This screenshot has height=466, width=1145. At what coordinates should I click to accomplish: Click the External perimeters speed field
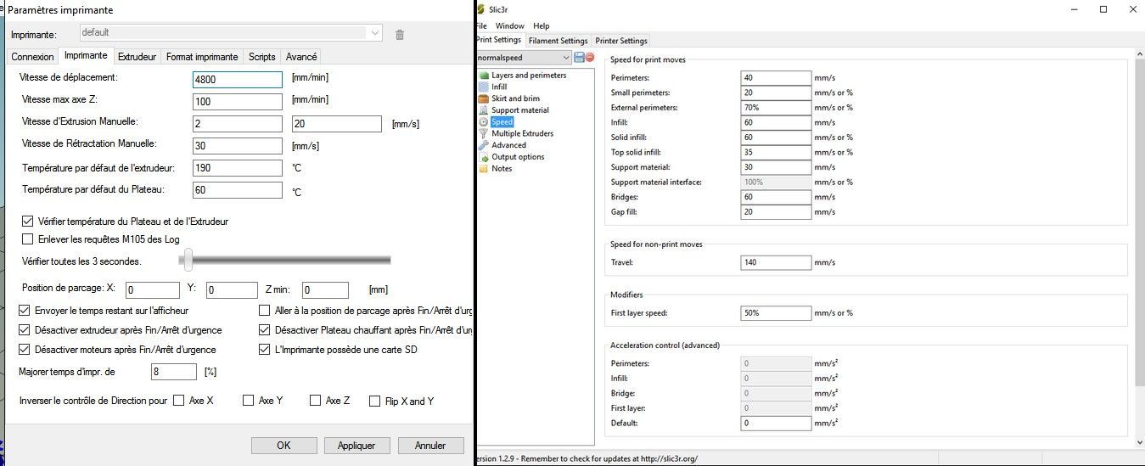[x=776, y=108]
